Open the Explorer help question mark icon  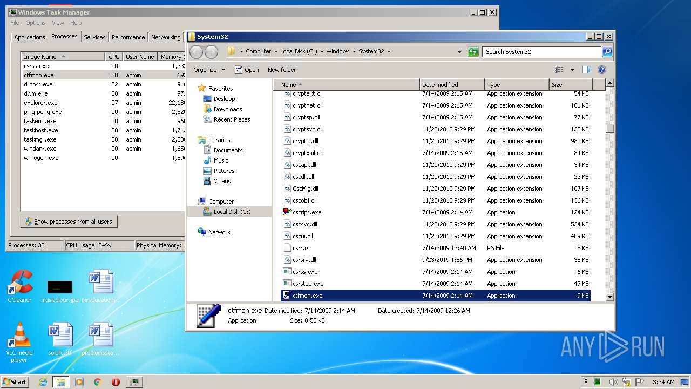602,70
